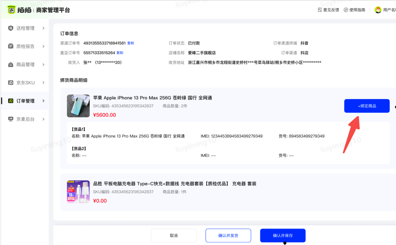Click the iPhone 13 Pro Max thumbnail
This screenshot has height=245, width=396.
coord(78,106)
